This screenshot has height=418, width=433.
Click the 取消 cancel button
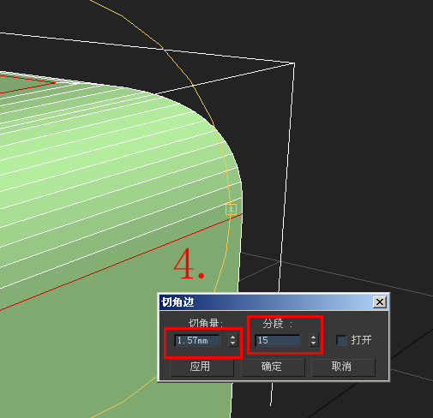tap(343, 367)
